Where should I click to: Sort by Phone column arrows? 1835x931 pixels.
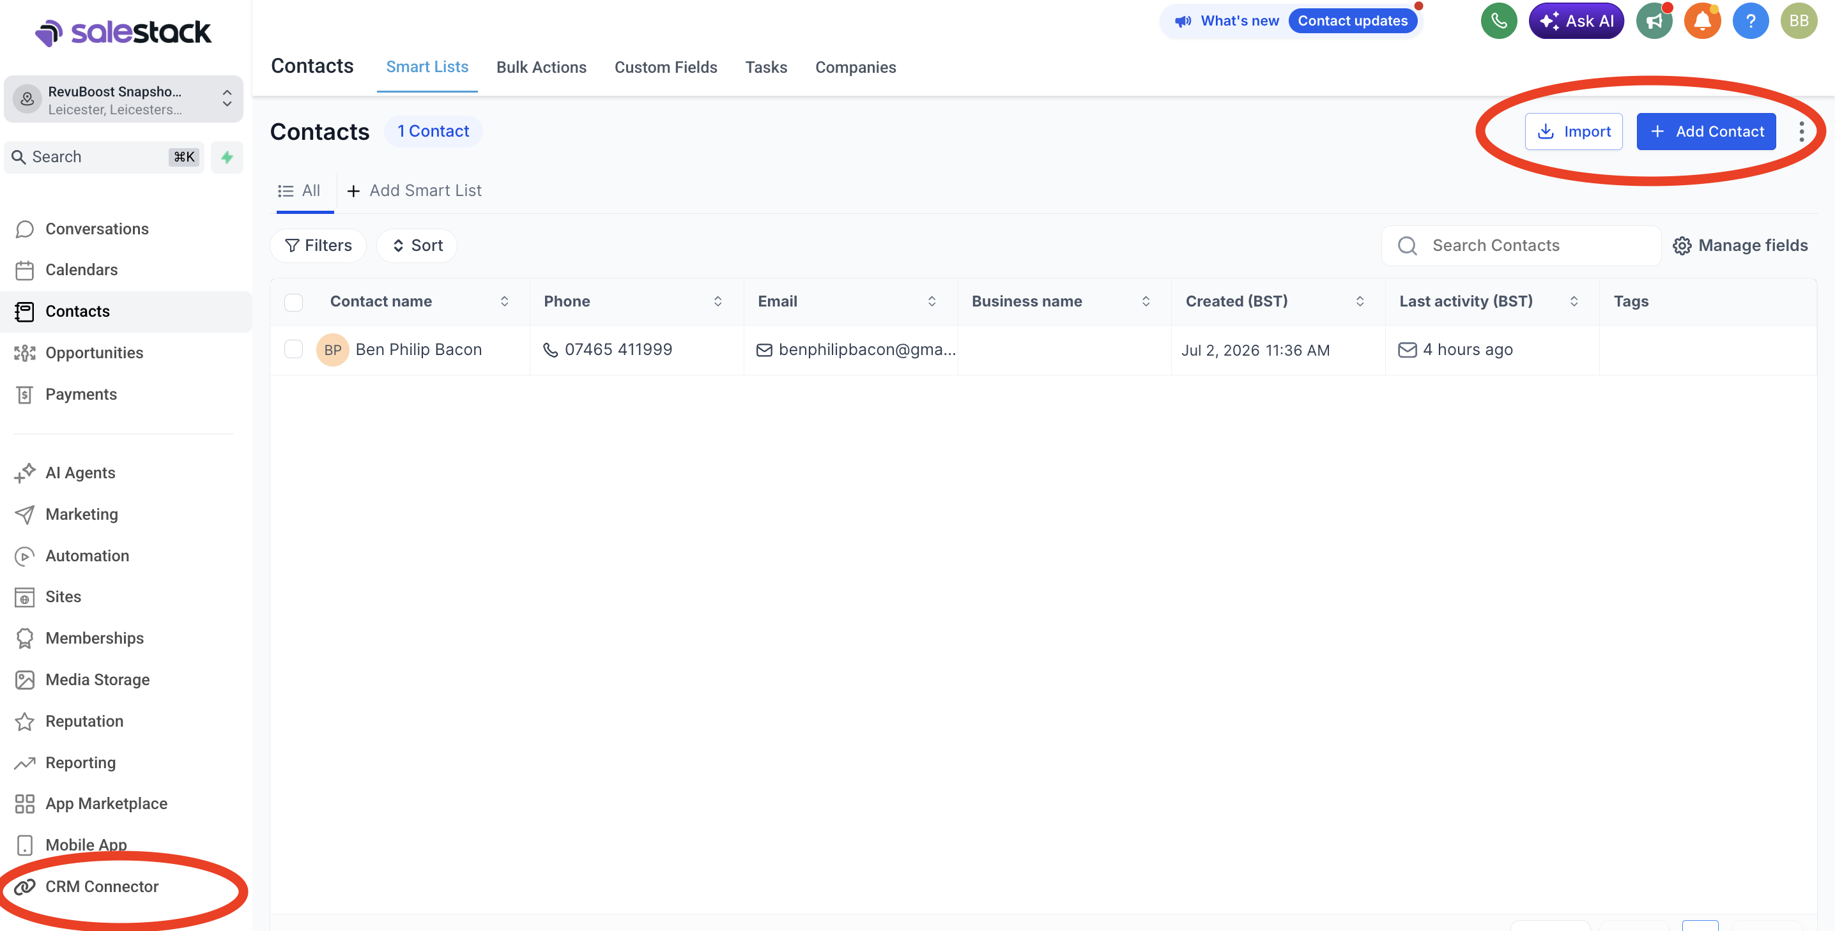[x=718, y=302]
